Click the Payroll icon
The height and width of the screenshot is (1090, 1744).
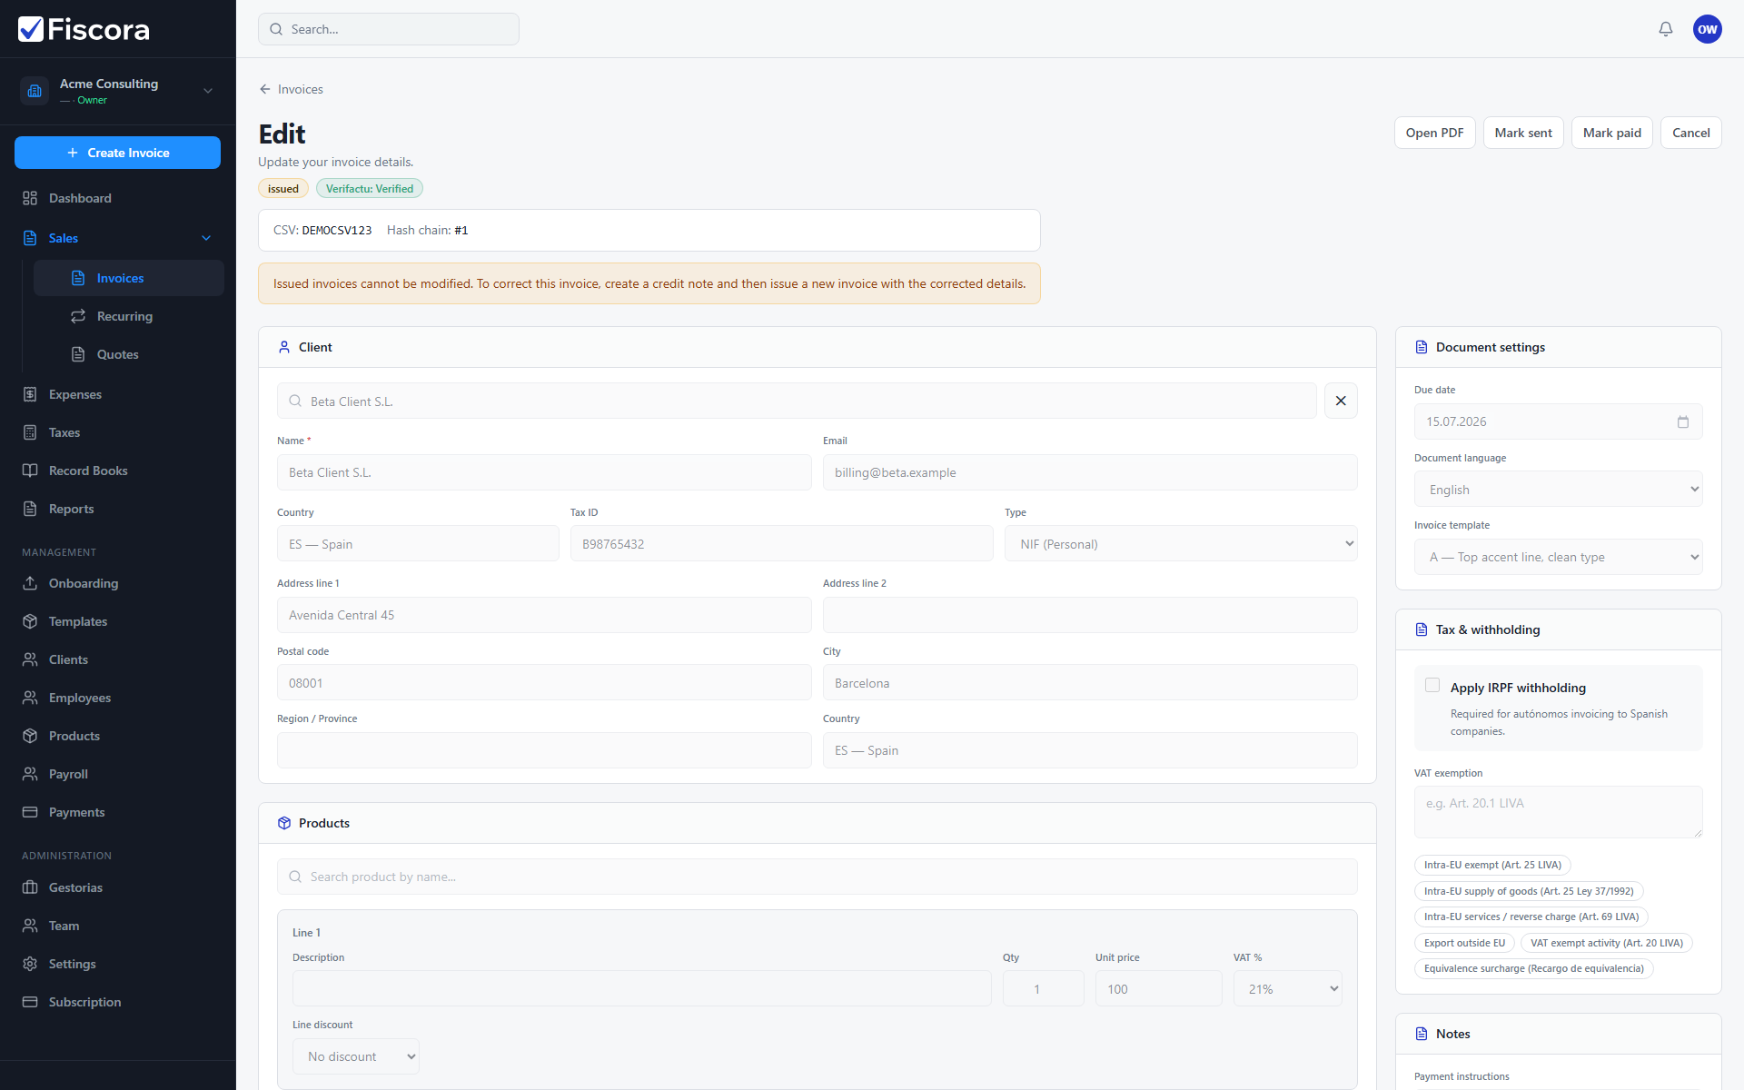(30, 774)
